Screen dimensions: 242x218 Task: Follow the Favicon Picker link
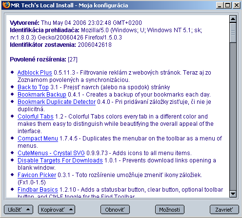[x=37, y=175]
